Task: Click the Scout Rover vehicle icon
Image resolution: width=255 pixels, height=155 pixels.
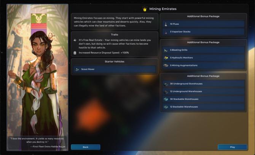Action: (77, 69)
